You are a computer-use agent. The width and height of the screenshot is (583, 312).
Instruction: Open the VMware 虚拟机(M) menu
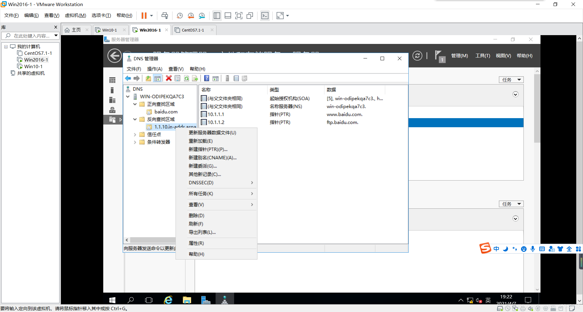click(76, 15)
